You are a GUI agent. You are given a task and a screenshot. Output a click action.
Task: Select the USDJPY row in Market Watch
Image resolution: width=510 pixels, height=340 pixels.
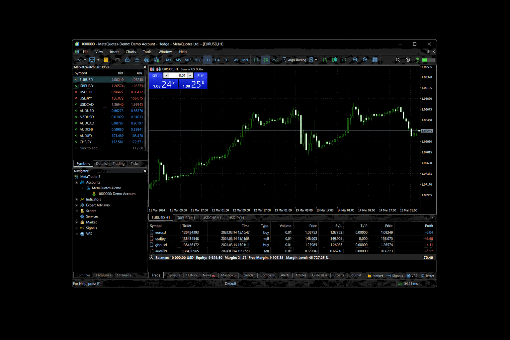tap(109, 98)
